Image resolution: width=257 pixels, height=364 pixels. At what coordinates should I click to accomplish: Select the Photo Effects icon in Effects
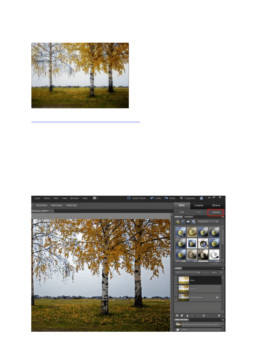(188, 222)
